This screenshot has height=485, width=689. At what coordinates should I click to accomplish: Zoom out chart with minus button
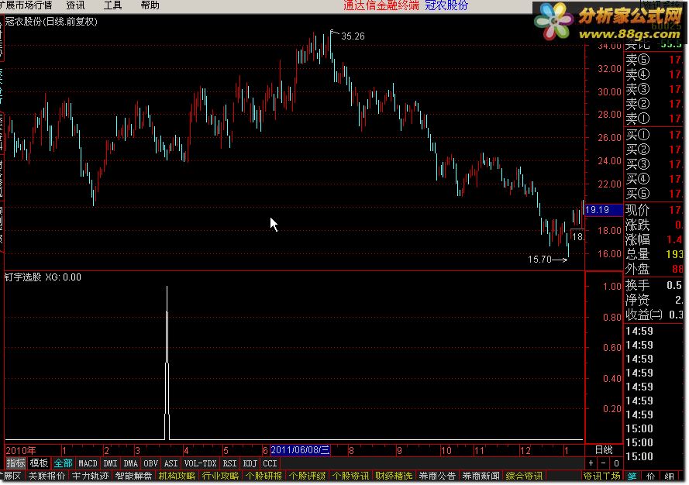(x=603, y=463)
